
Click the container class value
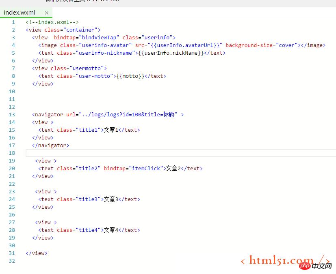point(83,30)
